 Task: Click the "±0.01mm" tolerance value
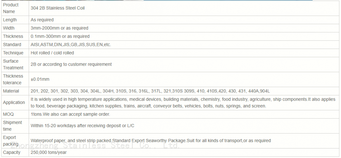[x=40, y=79]
